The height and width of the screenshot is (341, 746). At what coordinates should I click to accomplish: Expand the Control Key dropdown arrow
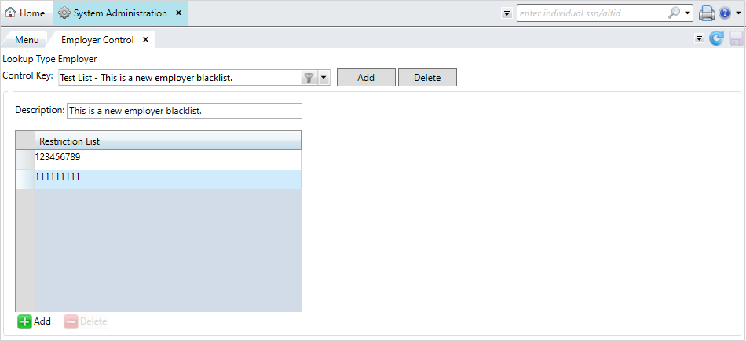(x=323, y=78)
